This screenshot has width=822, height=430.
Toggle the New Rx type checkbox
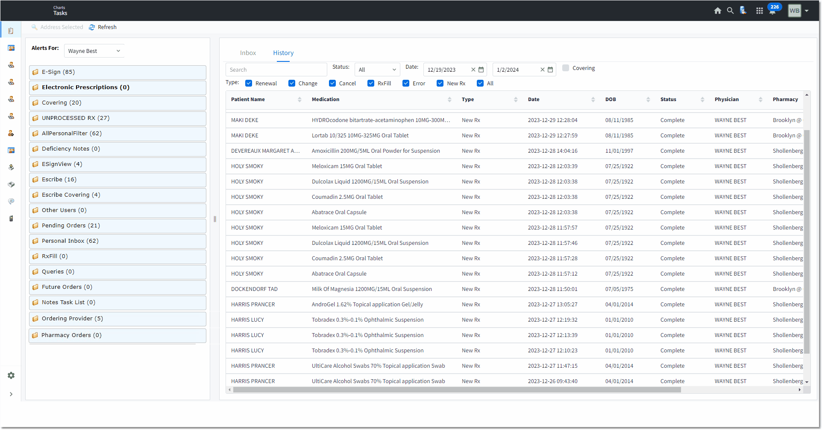pyautogui.click(x=440, y=83)
